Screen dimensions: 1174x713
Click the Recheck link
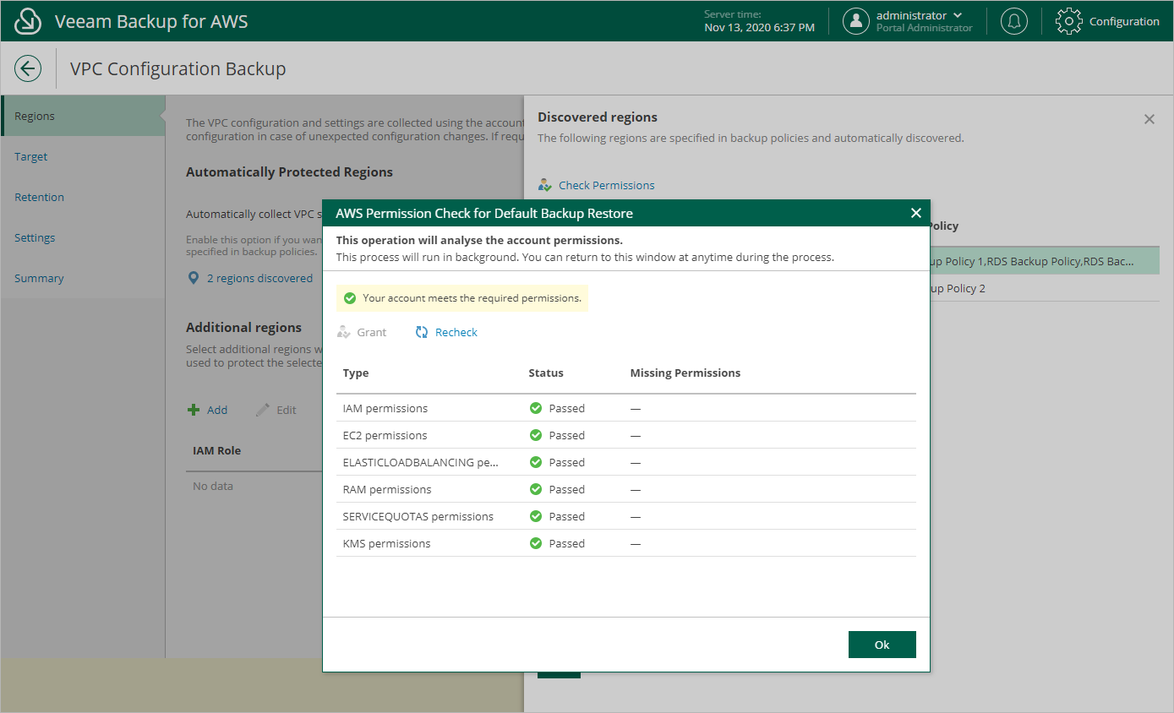pyautogui.click(x=456, y=332)
